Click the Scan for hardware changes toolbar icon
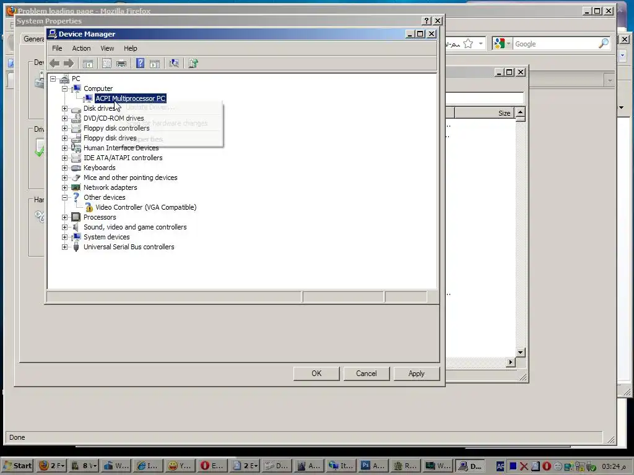The width and height of the screenshot is (634, 475). pyautogui.click(x=174, y=64)
